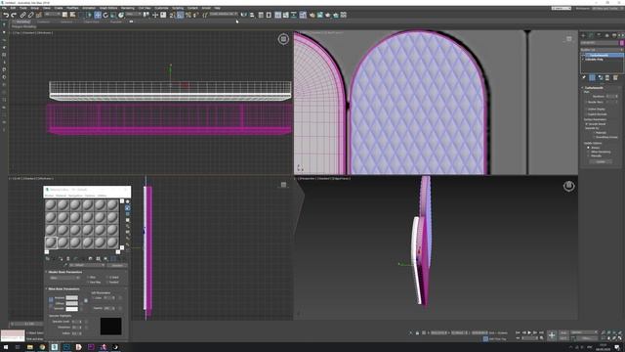Switch to the Freeform ribbon tab
The image size is (625, 352).
(x=43, y=22)
